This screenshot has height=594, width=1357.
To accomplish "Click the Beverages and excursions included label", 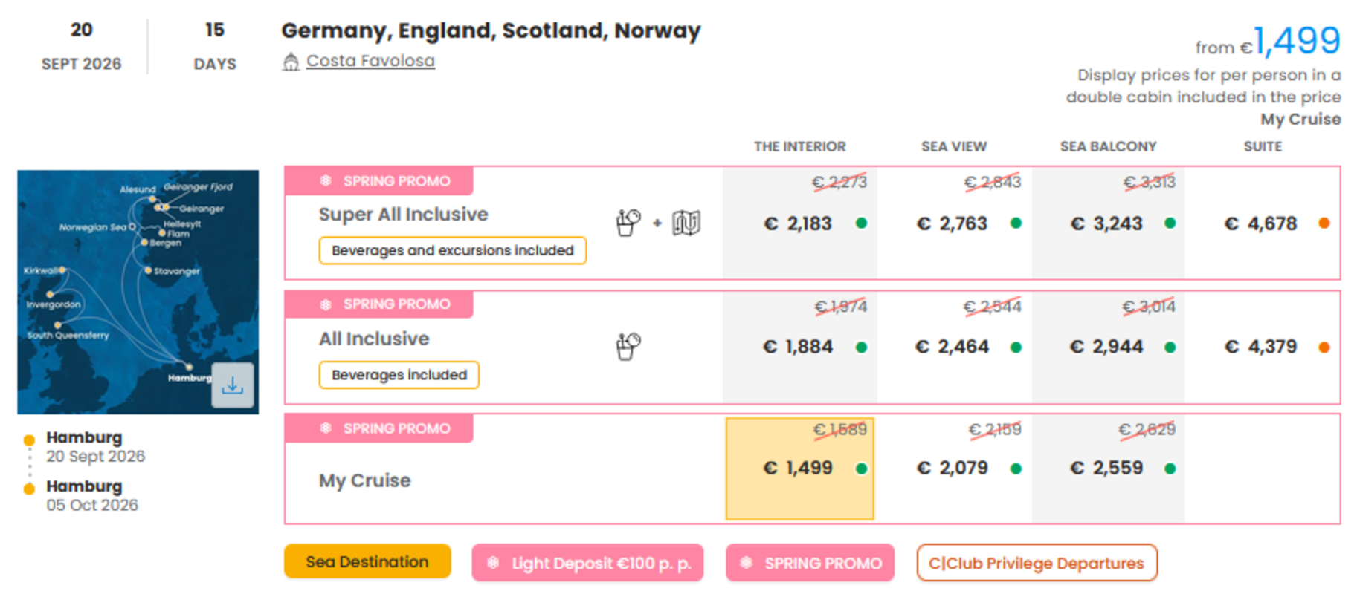I will 452,250.
